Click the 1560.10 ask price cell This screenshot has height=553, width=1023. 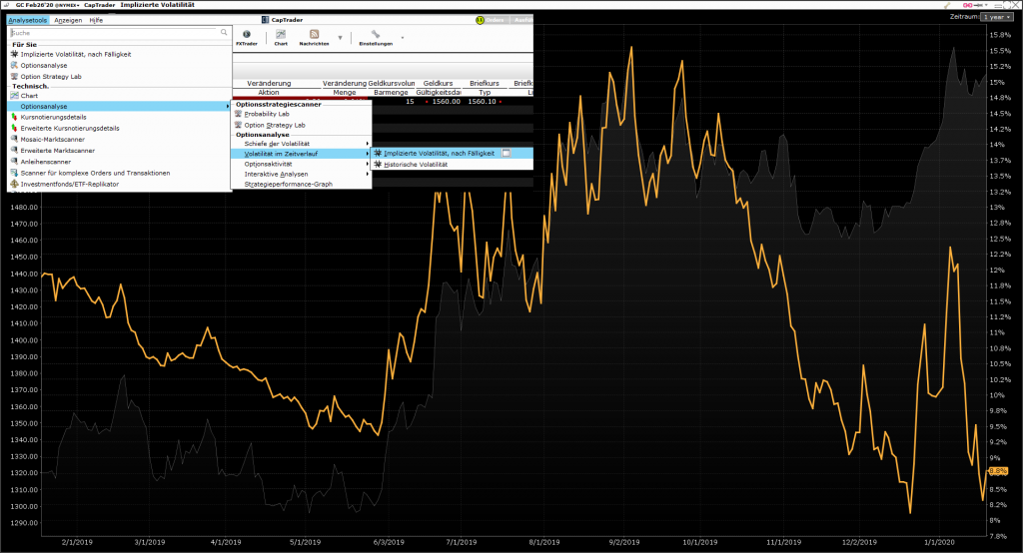(x=483, y=102)
